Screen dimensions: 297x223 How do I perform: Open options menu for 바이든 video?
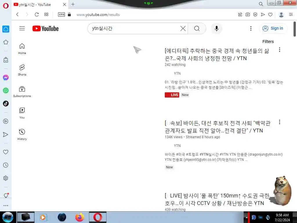[x=279, y=122]
